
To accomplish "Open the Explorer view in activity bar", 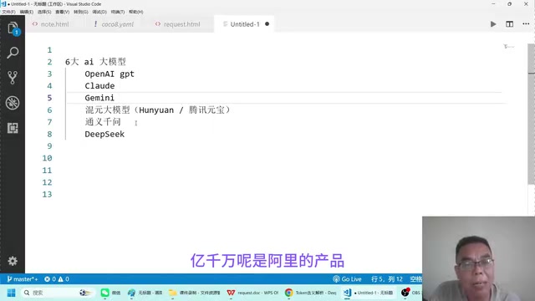I will pos(13,28).
